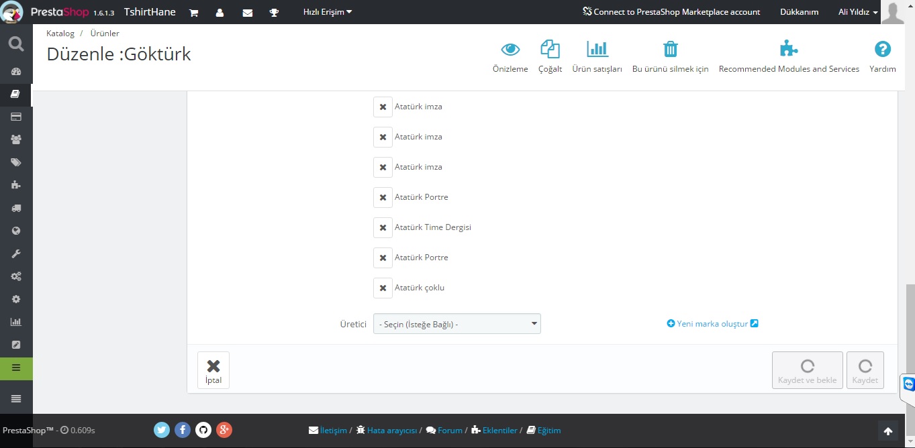Click the Atatürk çoklu label
915x448 pixels.
(x=420, y=288)
